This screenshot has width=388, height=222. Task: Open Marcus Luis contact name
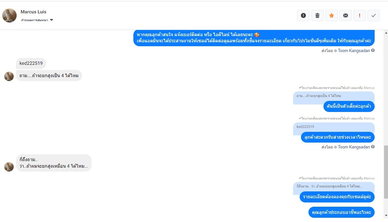(33, 12)
